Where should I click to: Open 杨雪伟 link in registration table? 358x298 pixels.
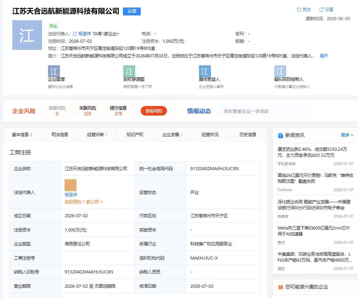pos(71,195)
